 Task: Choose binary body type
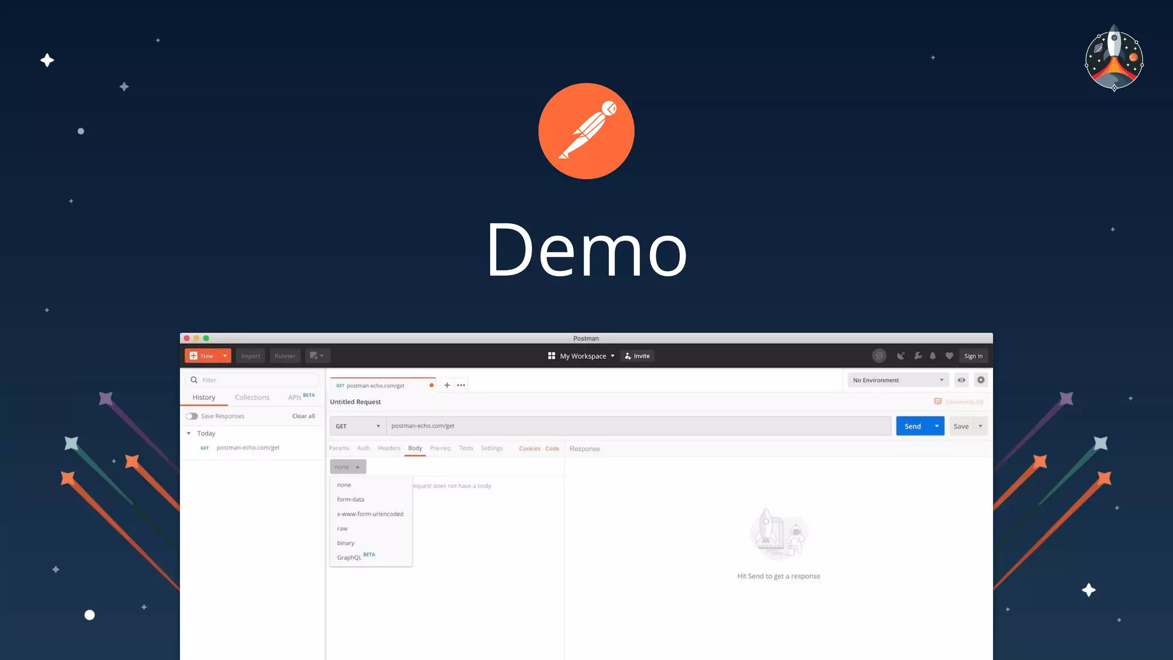point(371,543)
